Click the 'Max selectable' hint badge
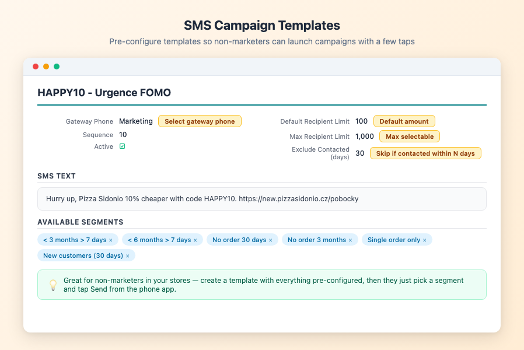The height and width of the screenshot is (350, 524). tap(410, 136)
